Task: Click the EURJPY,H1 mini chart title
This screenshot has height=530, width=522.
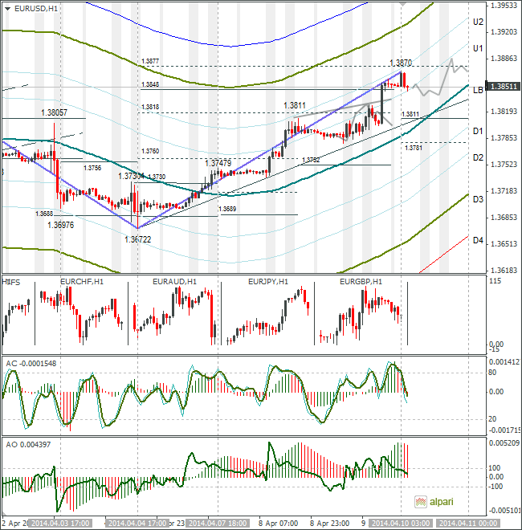Action: point(268,282)
